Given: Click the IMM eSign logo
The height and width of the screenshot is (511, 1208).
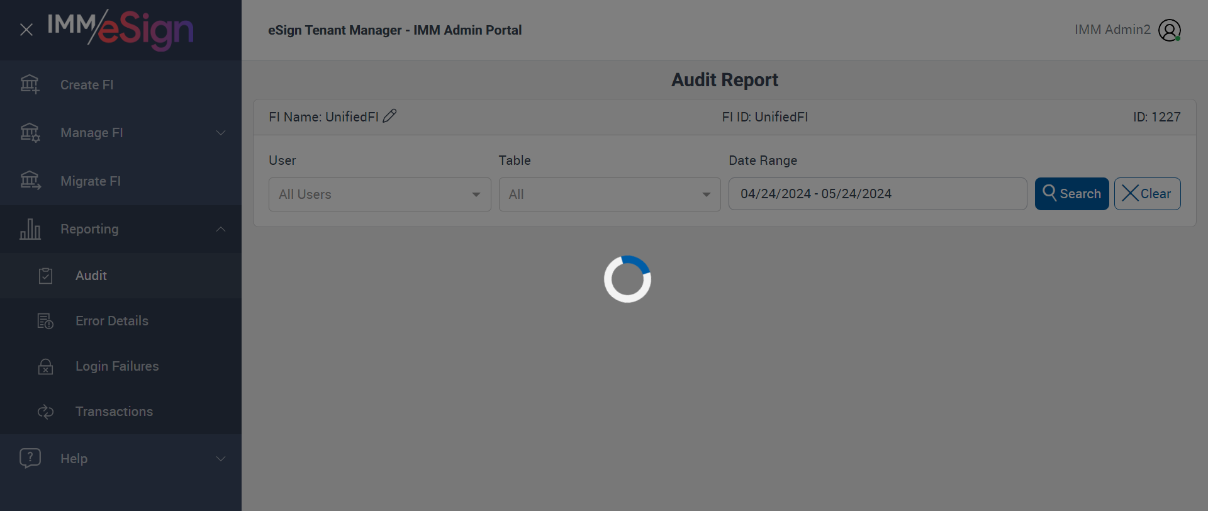Looking at the screenshot, I should click(x=120, y=30).
